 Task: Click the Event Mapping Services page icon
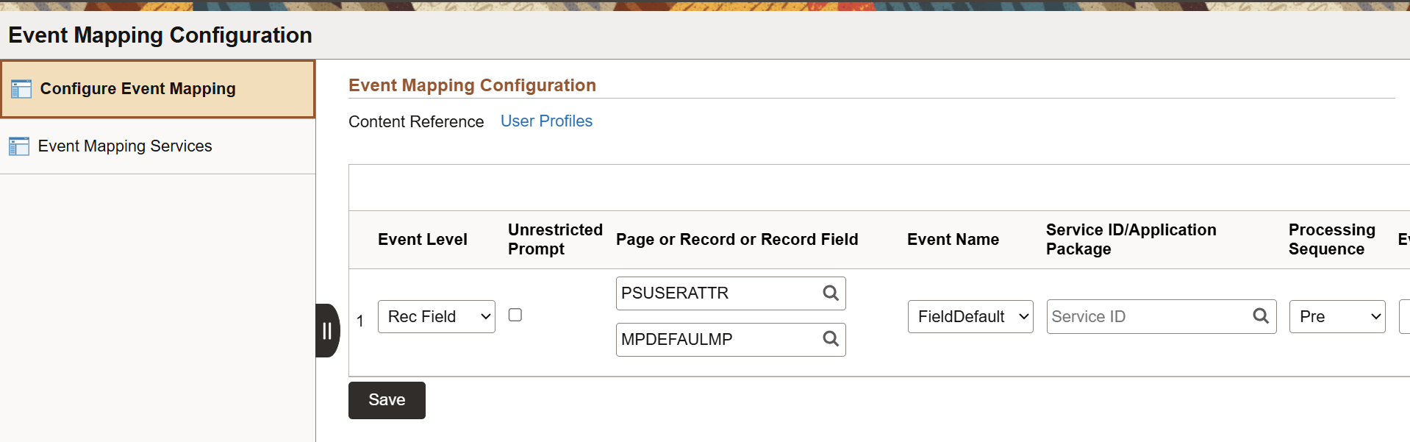pyautogui.click(x=19, y=146)
